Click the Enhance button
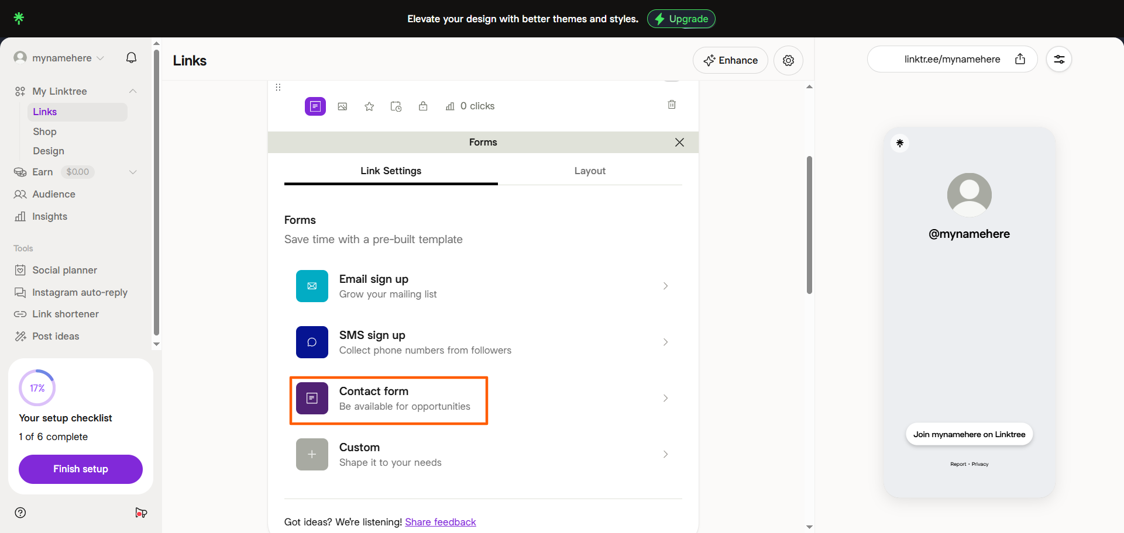This screenshot has height=533, width=1124. click(x=730, y=60)
